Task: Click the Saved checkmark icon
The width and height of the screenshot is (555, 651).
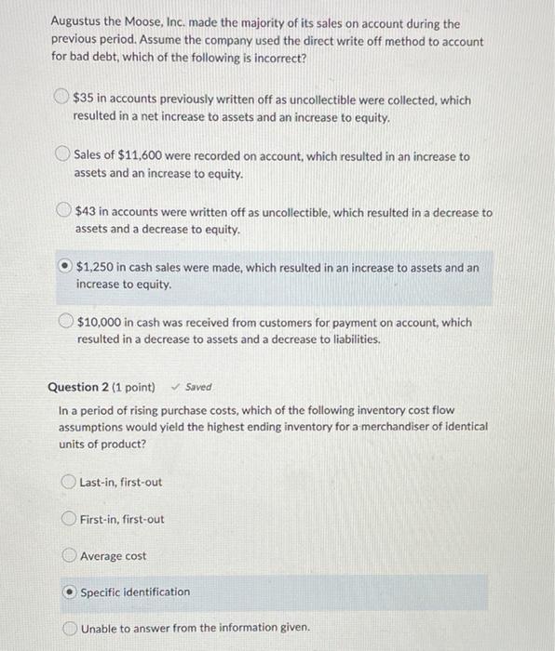Action: (x=175, y=387)
